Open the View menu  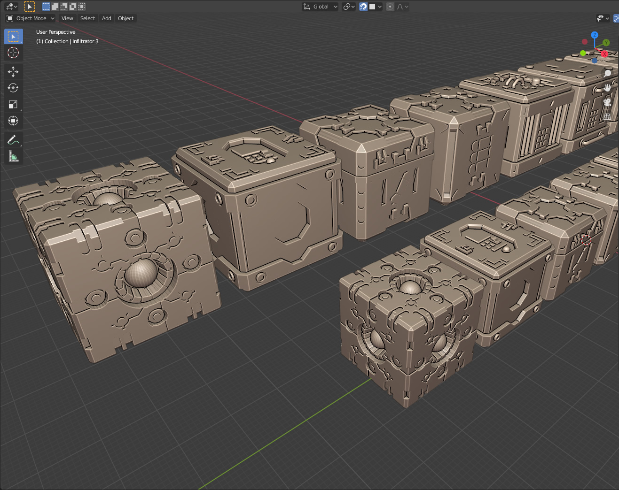click(67, 18)
